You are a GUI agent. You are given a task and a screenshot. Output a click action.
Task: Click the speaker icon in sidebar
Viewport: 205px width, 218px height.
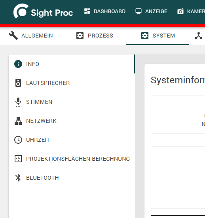(x=18, y=83)
